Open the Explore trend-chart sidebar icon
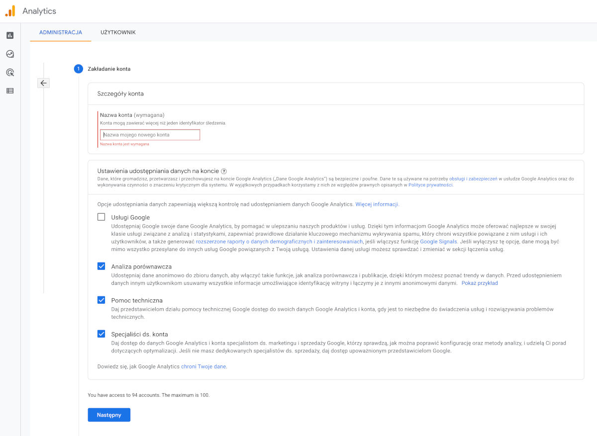The height and width of the screenshot is (436, 597). tap(10, 54)
